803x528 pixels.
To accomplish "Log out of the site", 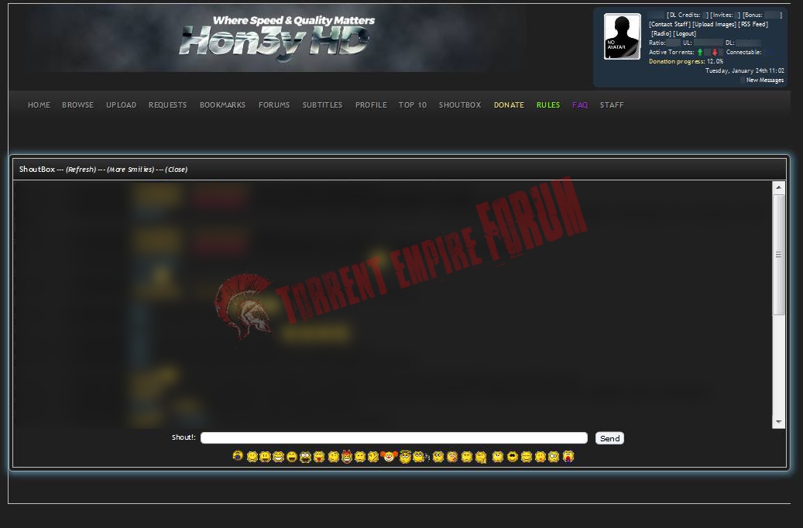I will click(685, 33).
